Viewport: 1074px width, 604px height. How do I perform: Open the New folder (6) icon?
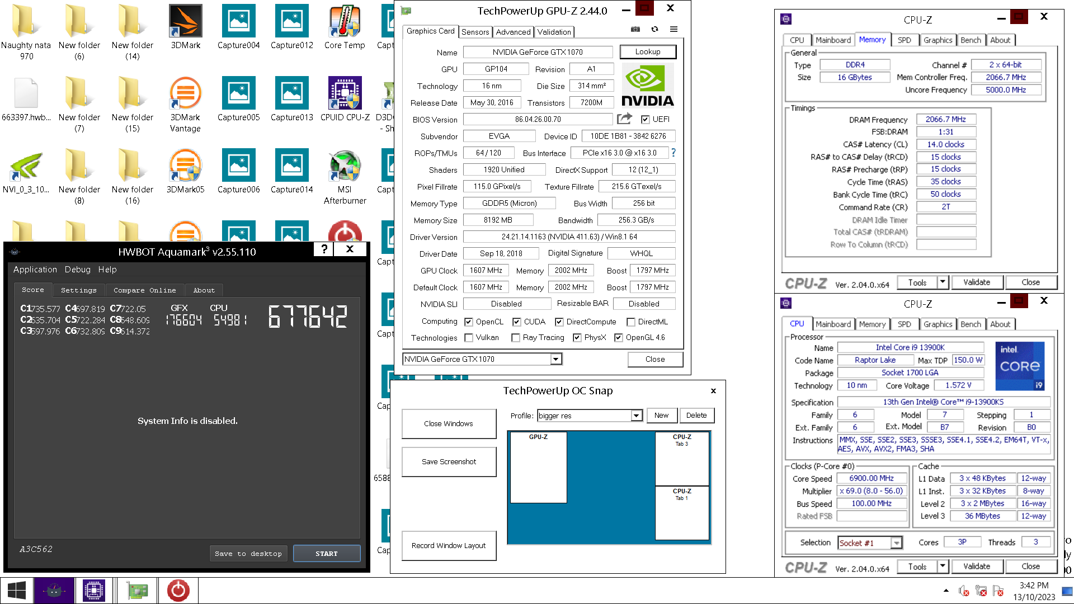[79, 32]
